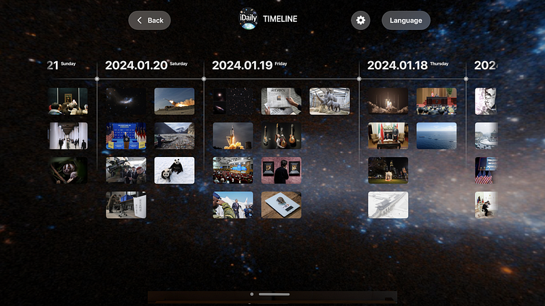The image size is (545, 306).
Task: Open the night rocket launch smoke photo
Action: pyautogui.click(x=388, y=101)
